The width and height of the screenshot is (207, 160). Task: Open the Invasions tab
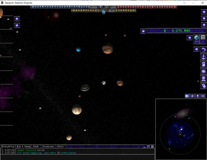pyautogui.click(x=49, y=146)
